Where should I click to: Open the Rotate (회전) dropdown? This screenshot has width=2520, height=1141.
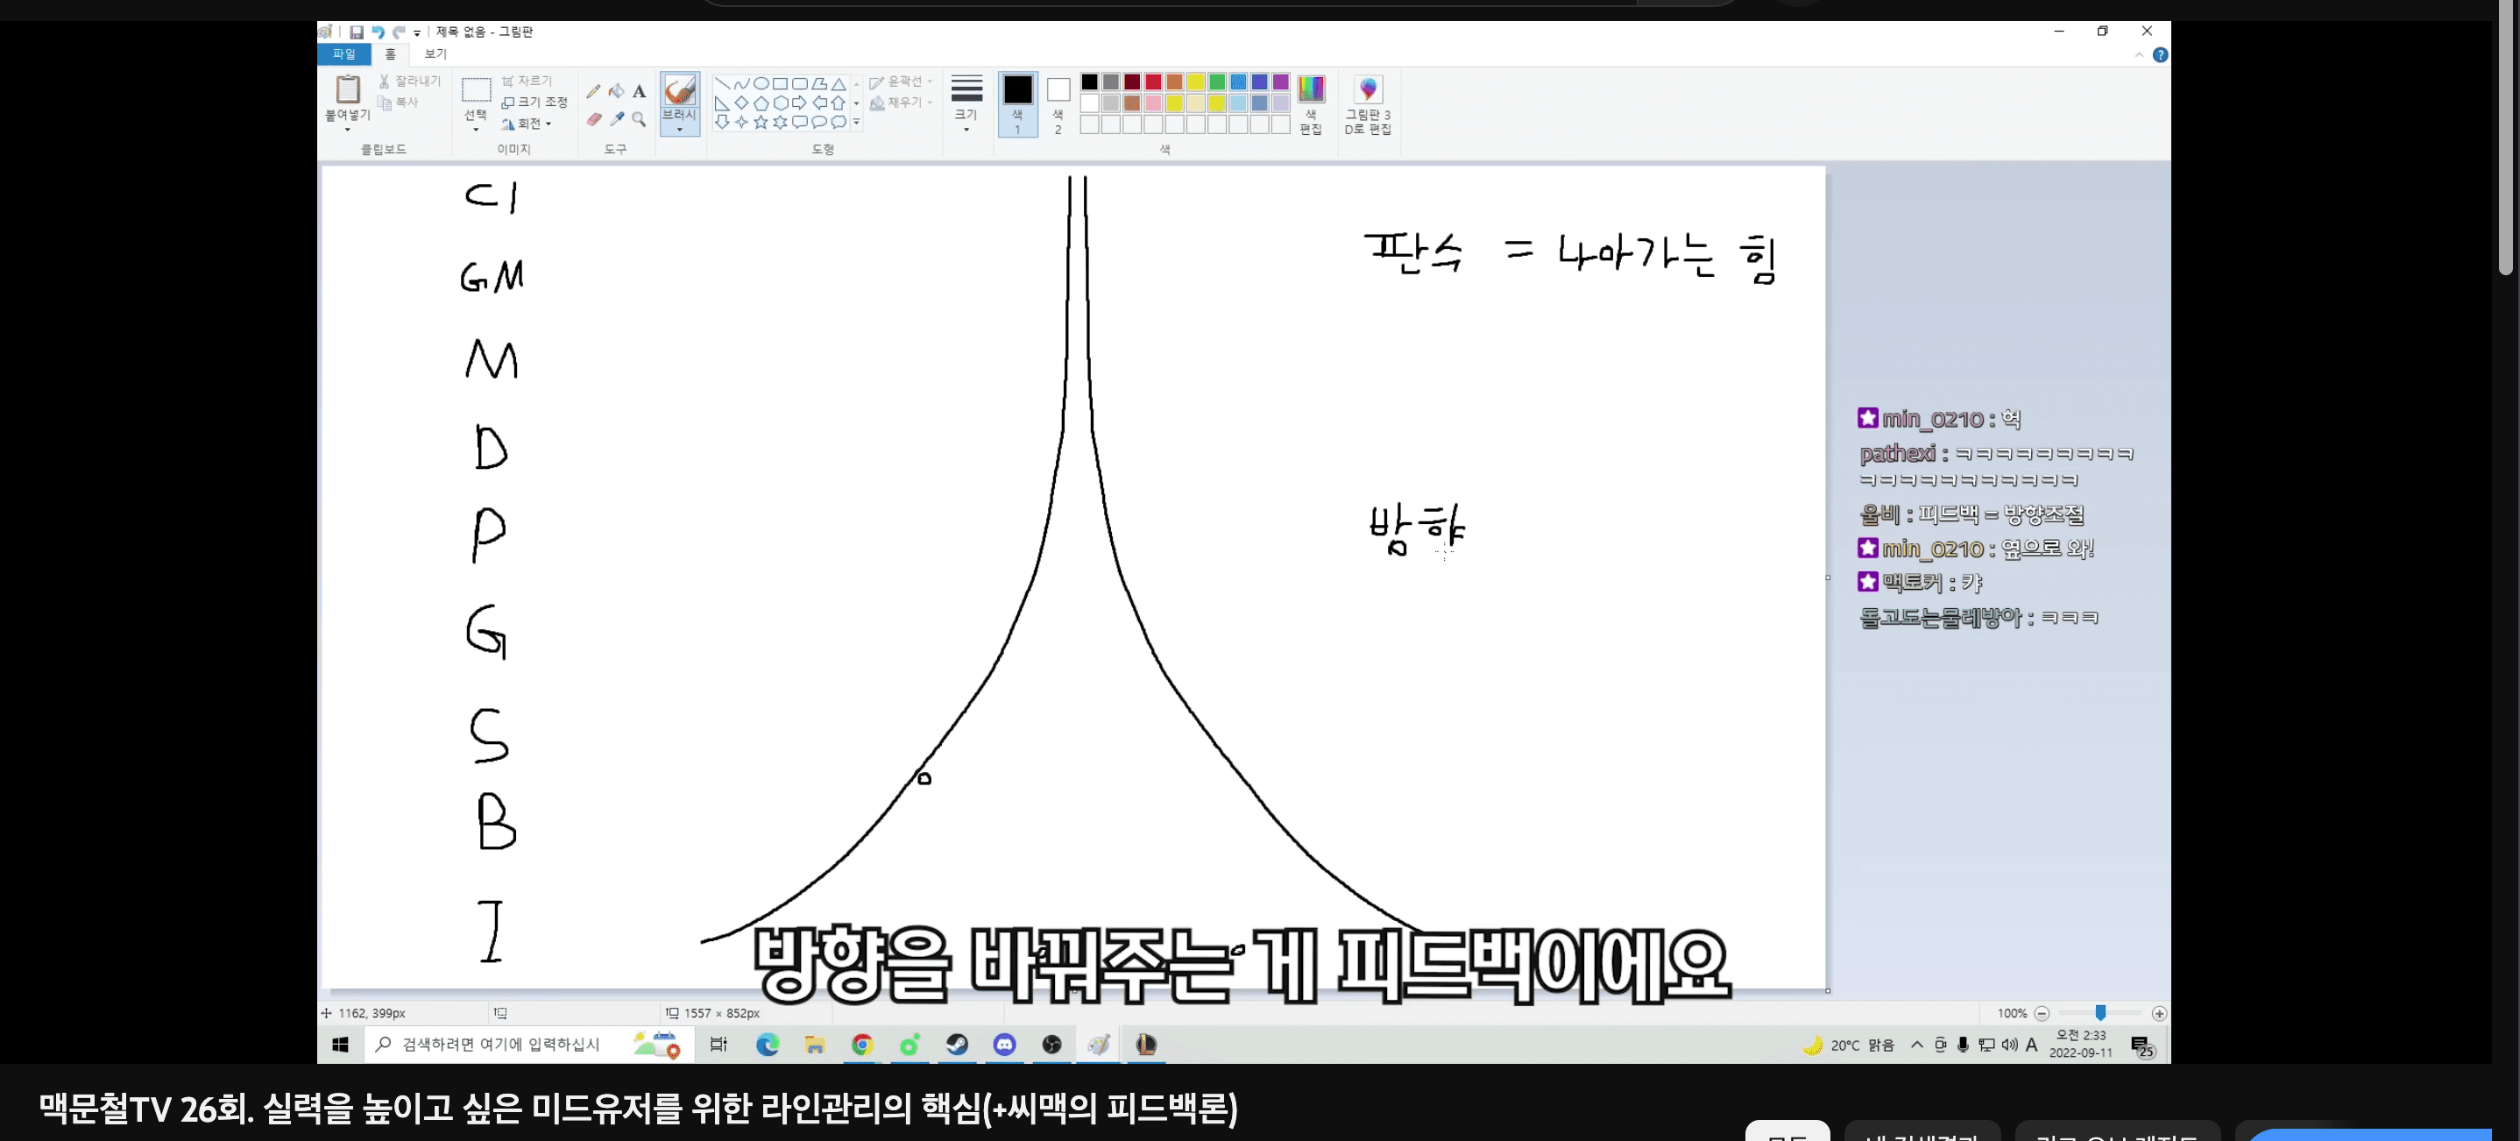coord(527,124)
